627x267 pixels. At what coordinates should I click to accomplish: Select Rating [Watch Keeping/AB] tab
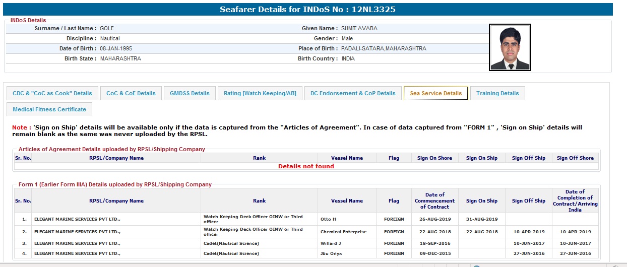(x=260, y=93)
